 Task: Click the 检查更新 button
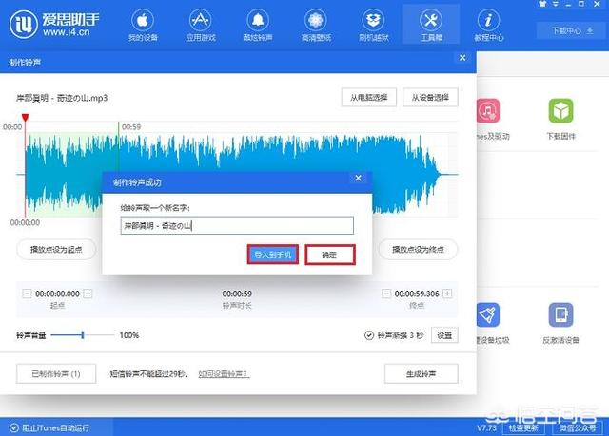click(x=523, y=427)
